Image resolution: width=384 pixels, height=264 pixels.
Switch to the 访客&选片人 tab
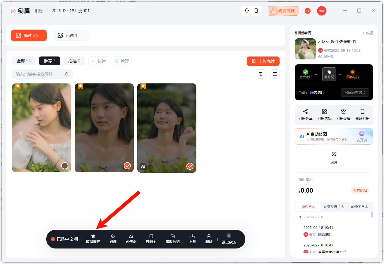(334, 207)
